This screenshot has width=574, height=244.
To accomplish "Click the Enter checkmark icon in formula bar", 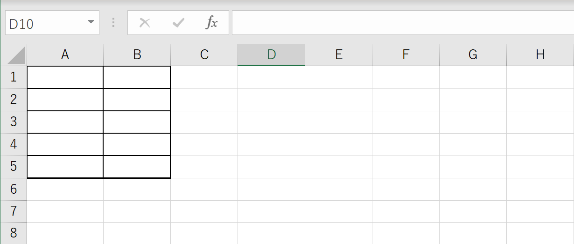I will pyautogui.click(x=178, y=23).
